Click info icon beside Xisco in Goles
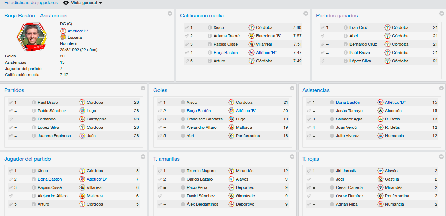Screen dimensions: 446x216 click(x=183, y=102)
